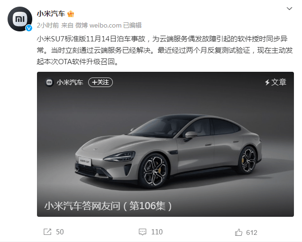Click small Mi logo inside article card

tap(49, 82)
